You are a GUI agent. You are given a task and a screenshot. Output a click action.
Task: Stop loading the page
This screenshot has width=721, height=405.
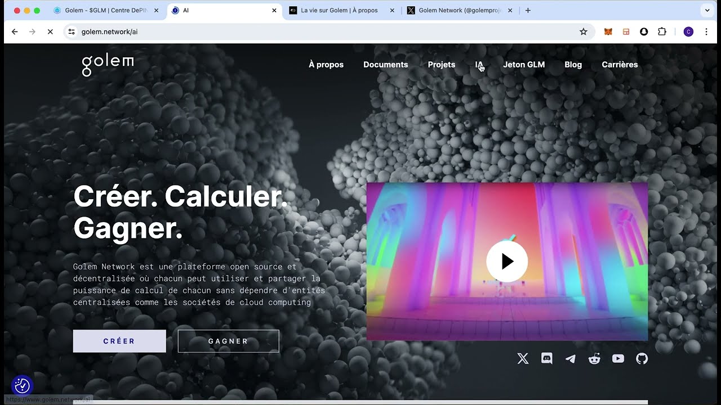coord(50,32)
